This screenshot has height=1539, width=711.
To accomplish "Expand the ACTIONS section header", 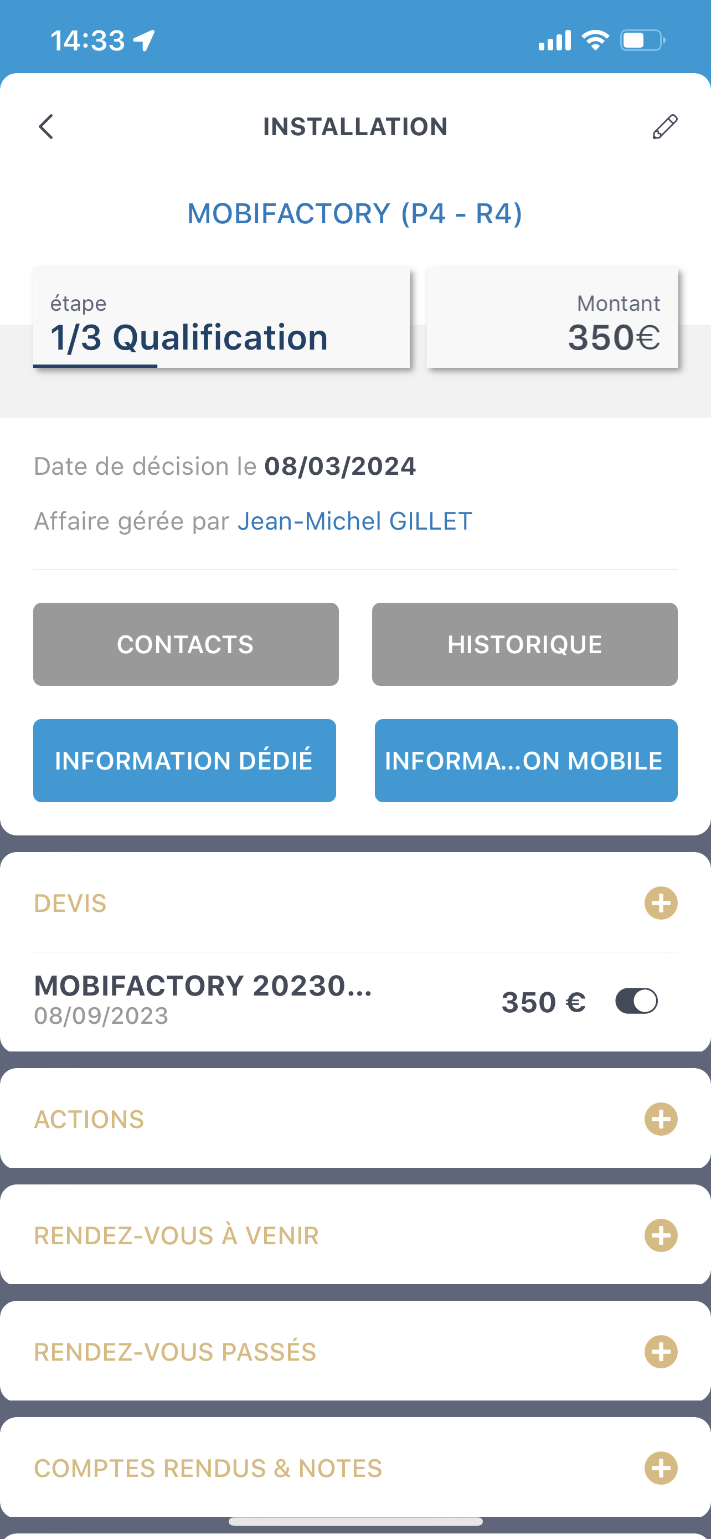I will coord(90,1119).
